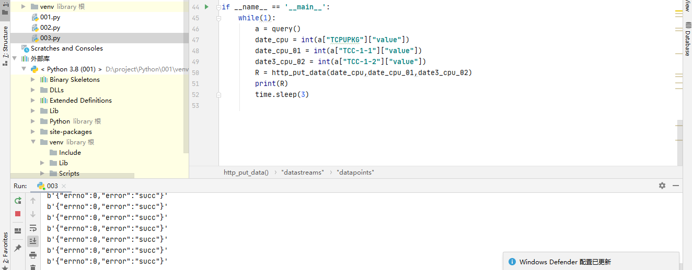Screen dimensions: 692x270
Task: Clear all console output
Action: coord(33,267)
